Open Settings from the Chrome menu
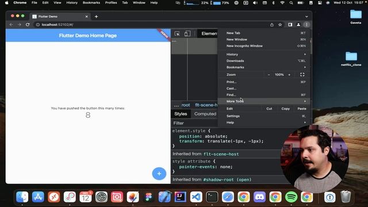 click(264, 116)
